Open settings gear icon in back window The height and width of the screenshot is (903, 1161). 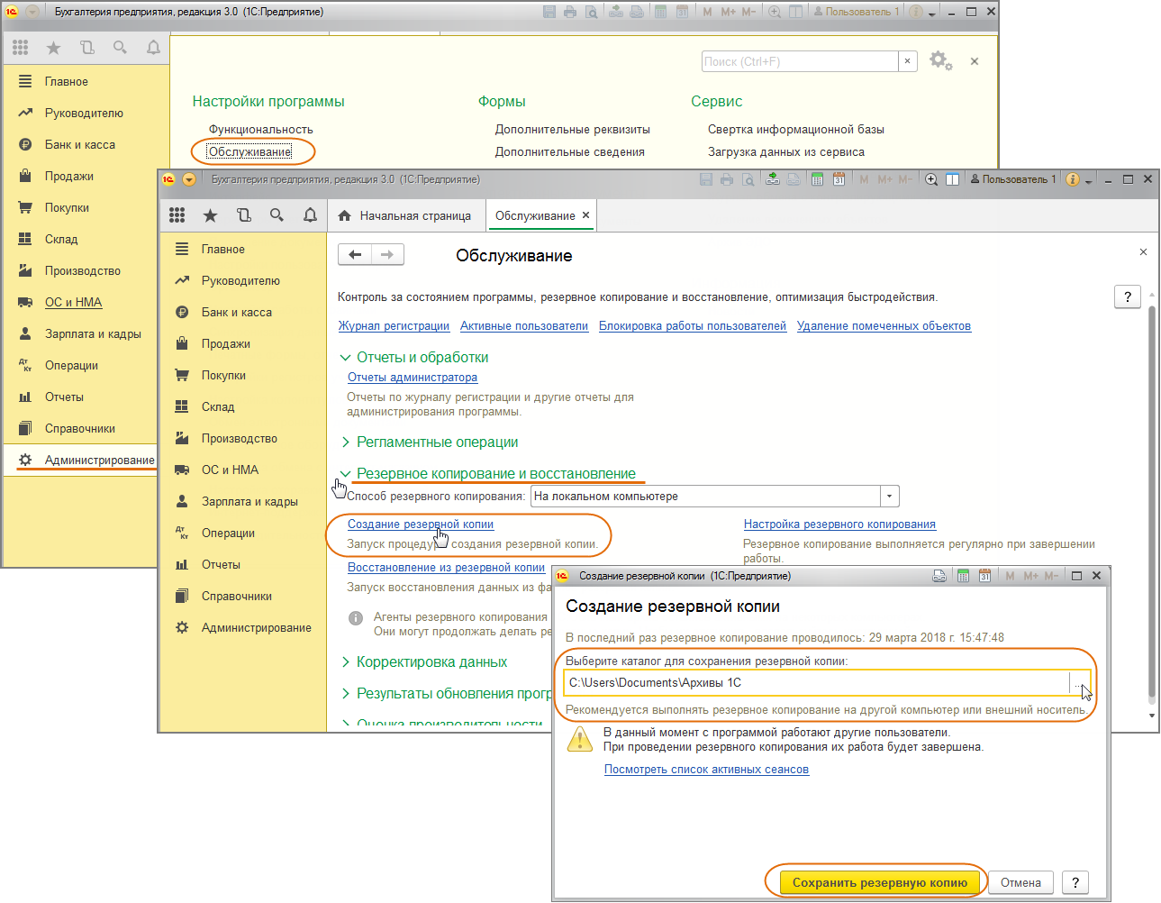pos(940,61)
